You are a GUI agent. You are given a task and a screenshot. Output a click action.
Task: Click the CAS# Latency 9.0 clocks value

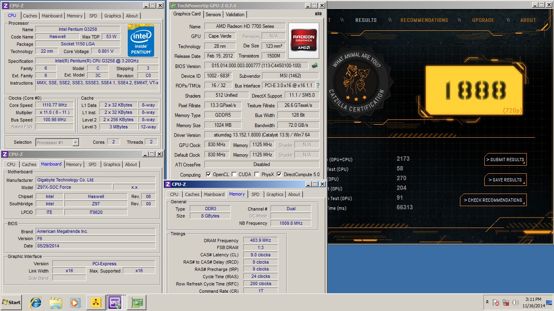coord(260,255)
